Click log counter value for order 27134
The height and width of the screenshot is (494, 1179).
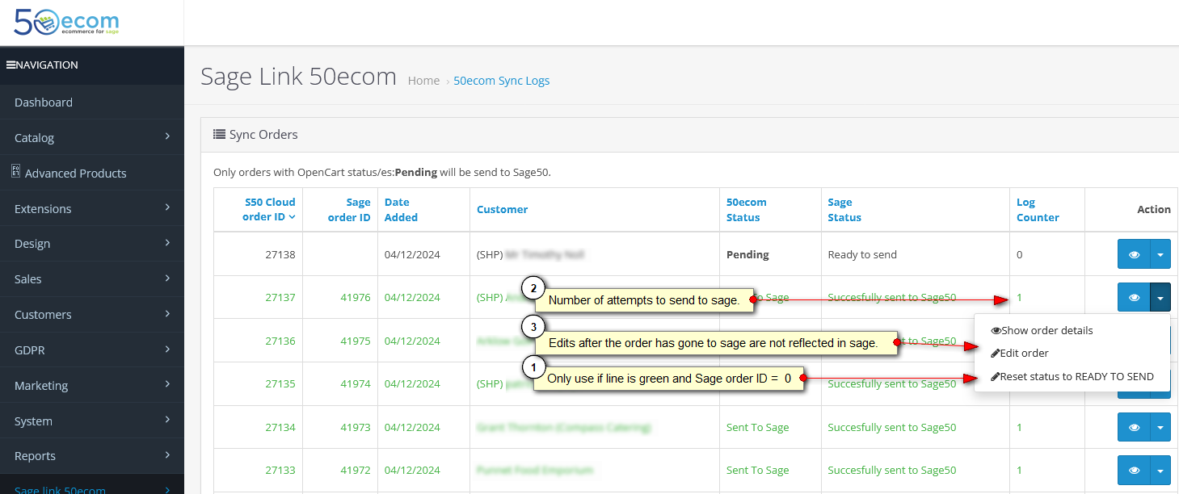(x=1020, y=427)
